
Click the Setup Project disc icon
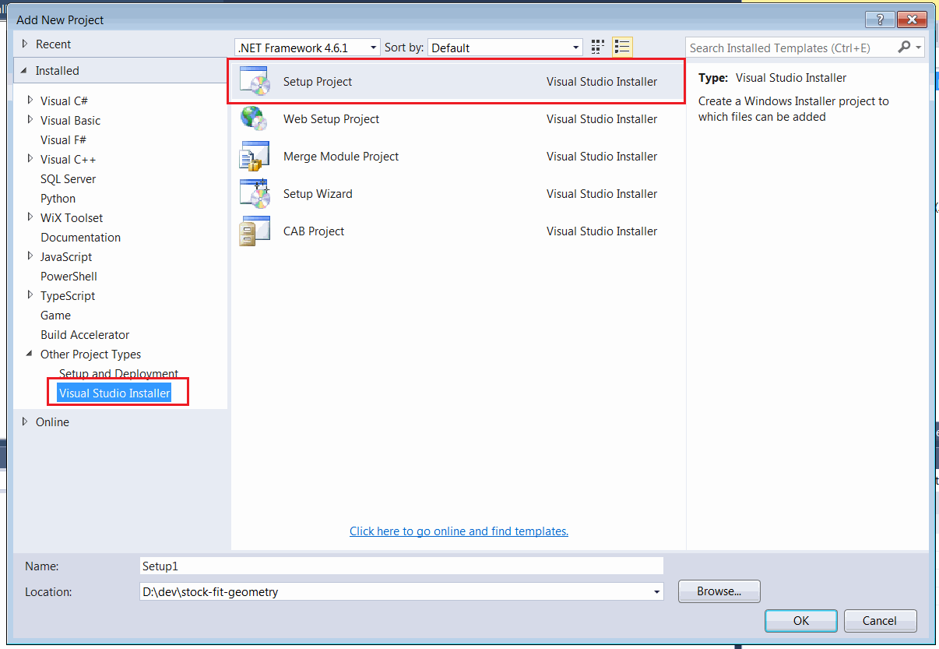[255, 81]
